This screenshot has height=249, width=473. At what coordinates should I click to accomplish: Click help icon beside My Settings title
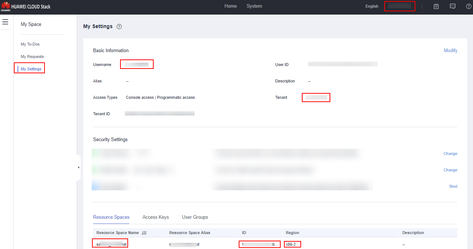pyautogui.click(x=119, y=27)
